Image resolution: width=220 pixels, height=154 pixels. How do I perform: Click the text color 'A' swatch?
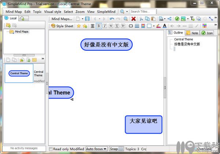click(x=165, y=26)
